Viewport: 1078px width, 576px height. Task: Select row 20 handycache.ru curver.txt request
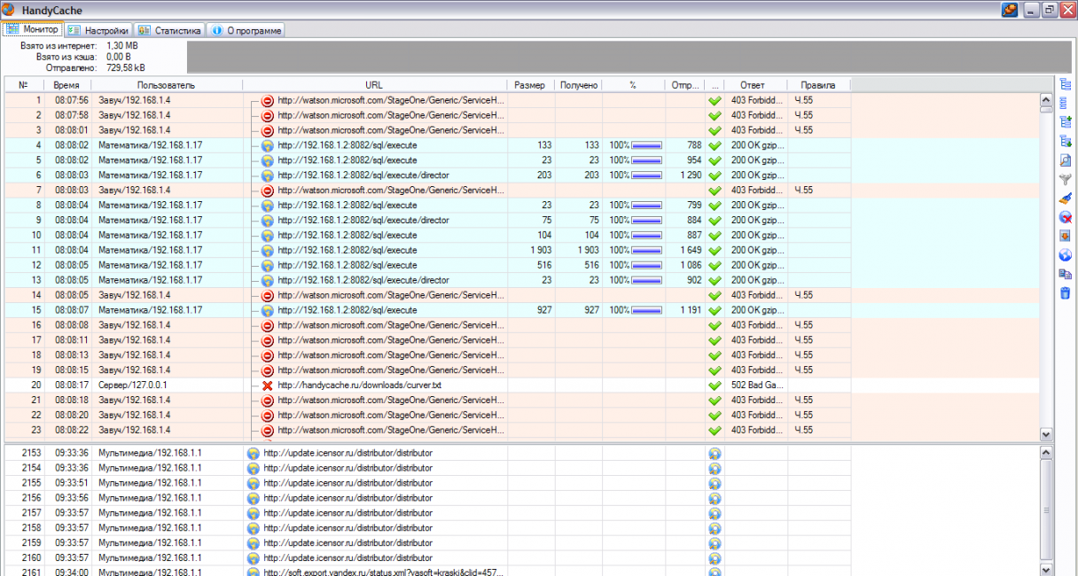pyautogui.click(x=359, y=385)
